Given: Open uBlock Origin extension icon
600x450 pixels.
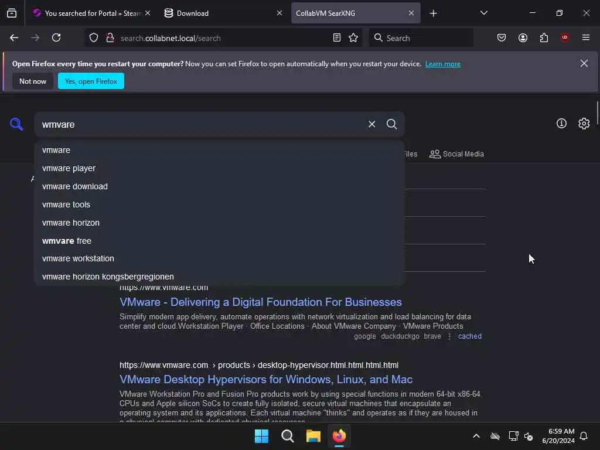Looking at the screenshot, I should point(564,38).
